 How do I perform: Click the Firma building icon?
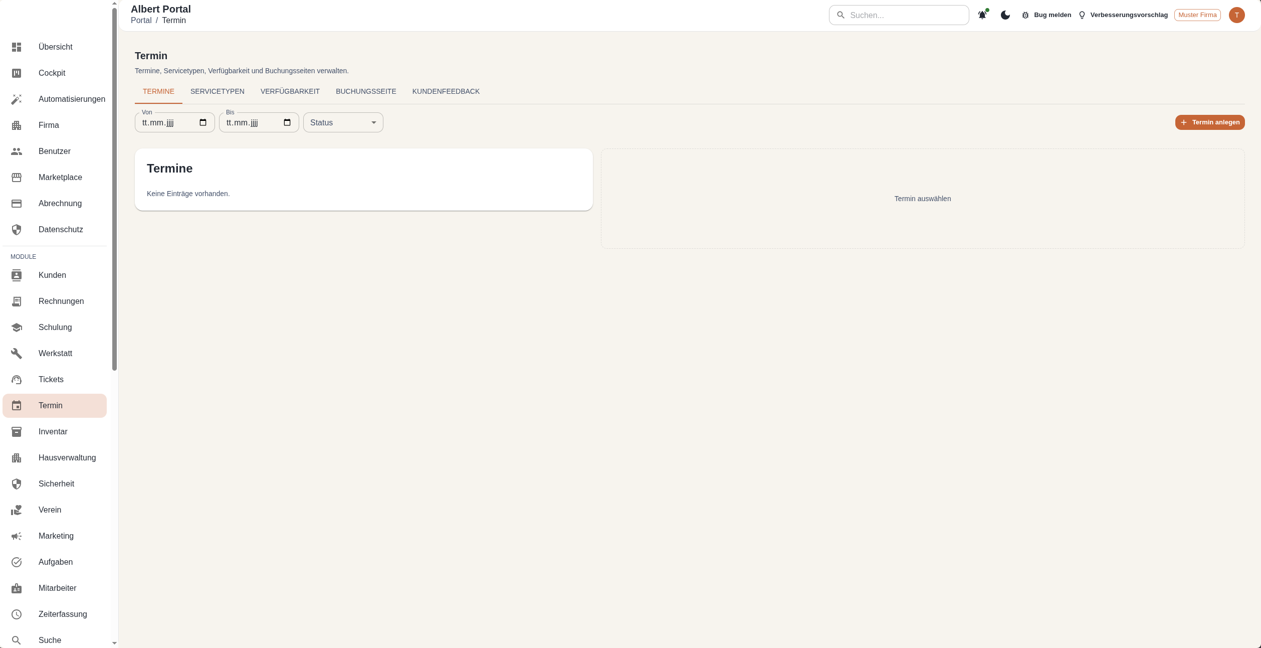tap(17, 125)
